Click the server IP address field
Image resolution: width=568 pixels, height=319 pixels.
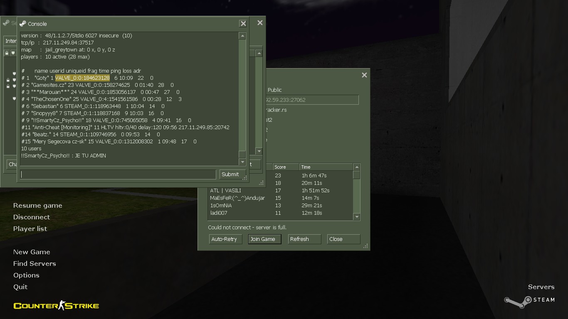pos(312,100)
